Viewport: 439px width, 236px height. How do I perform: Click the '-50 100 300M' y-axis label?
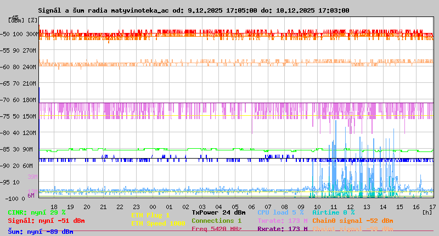click(x=18, y=34)
